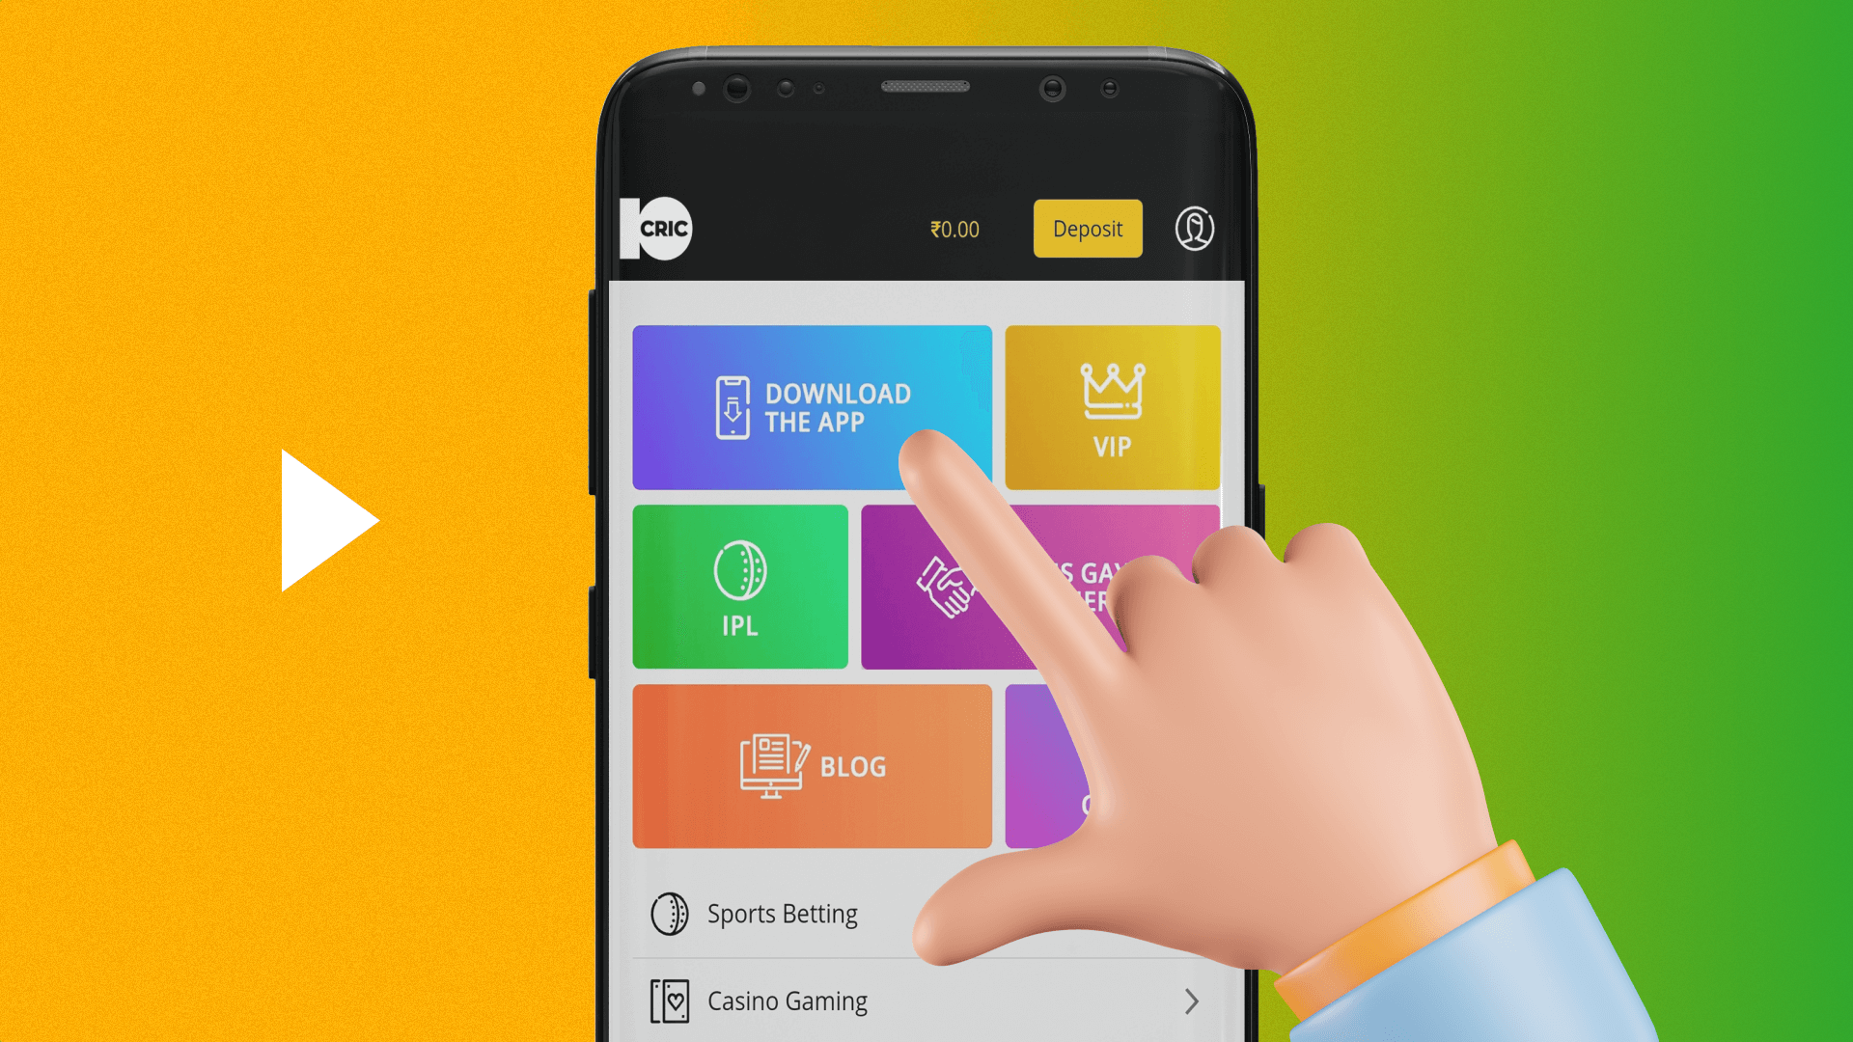Select the Casino Gaming card icon
Screen dimensions: 1853x1042
point(670,1001)
